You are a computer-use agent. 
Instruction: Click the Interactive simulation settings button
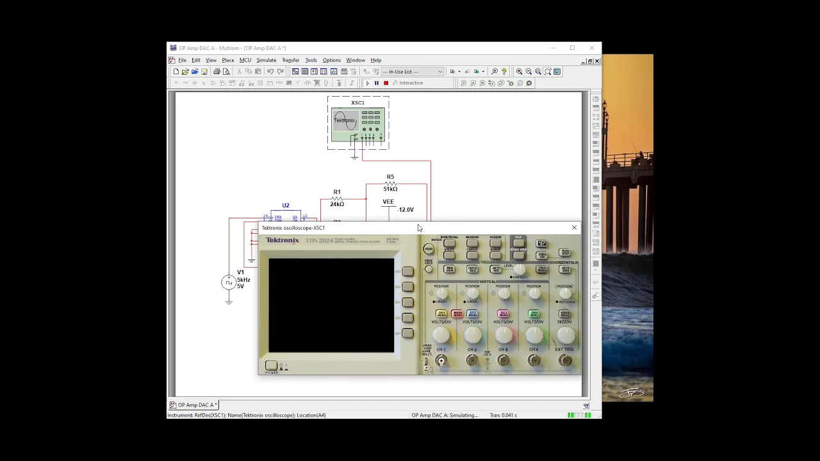(x=408, y=83)
